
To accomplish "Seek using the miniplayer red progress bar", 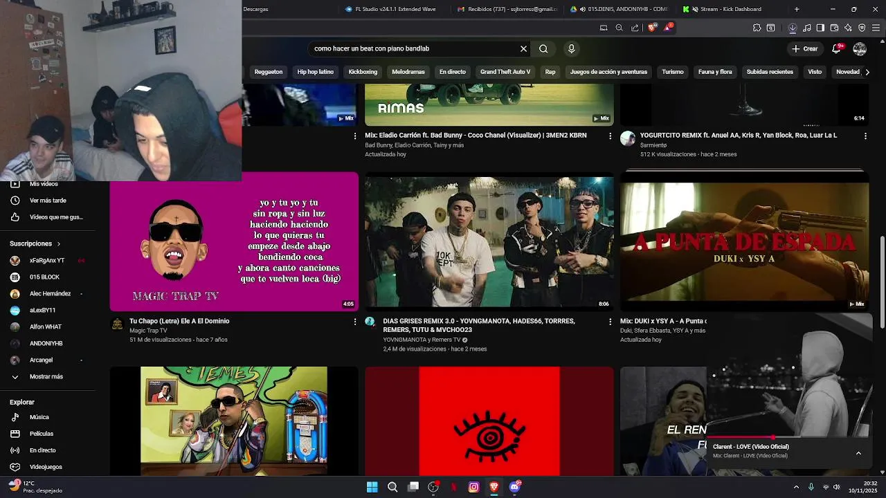I will 788,437.
